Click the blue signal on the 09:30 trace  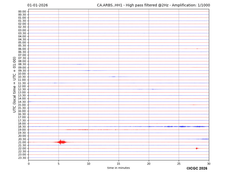pos(88,70)
